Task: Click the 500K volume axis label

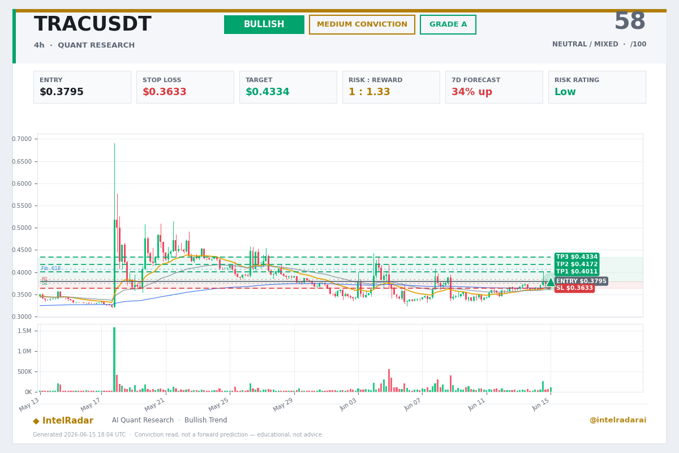Action: point(24,371)
